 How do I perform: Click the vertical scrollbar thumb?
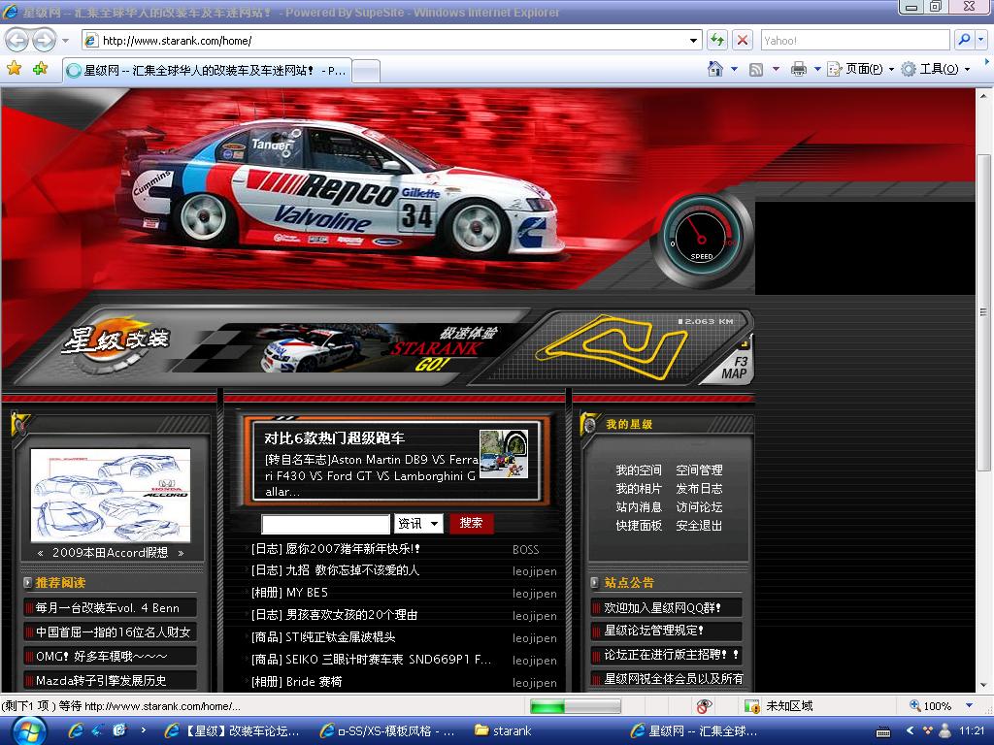coord(984,312)
